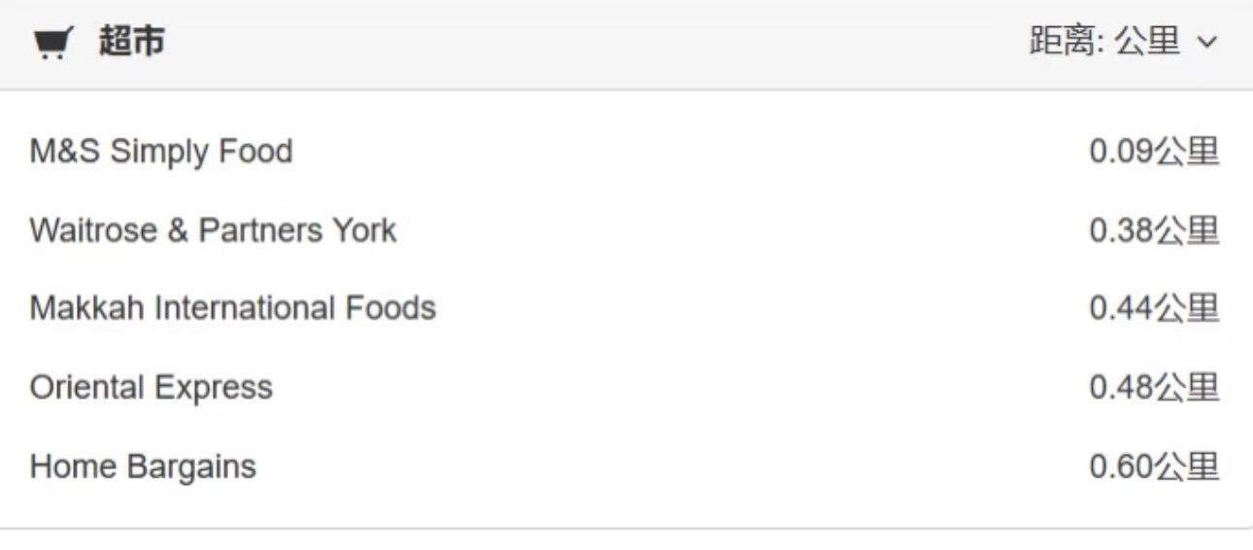This screenshot has width=1253, height=550.
Task: Click the 0.48公里 distance value
Action: (1154, 387)
